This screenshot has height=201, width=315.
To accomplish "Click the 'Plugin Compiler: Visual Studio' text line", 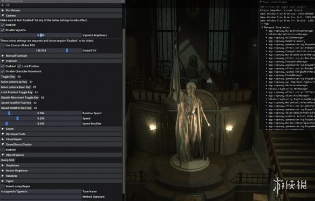I will click(x=281, y=10).
